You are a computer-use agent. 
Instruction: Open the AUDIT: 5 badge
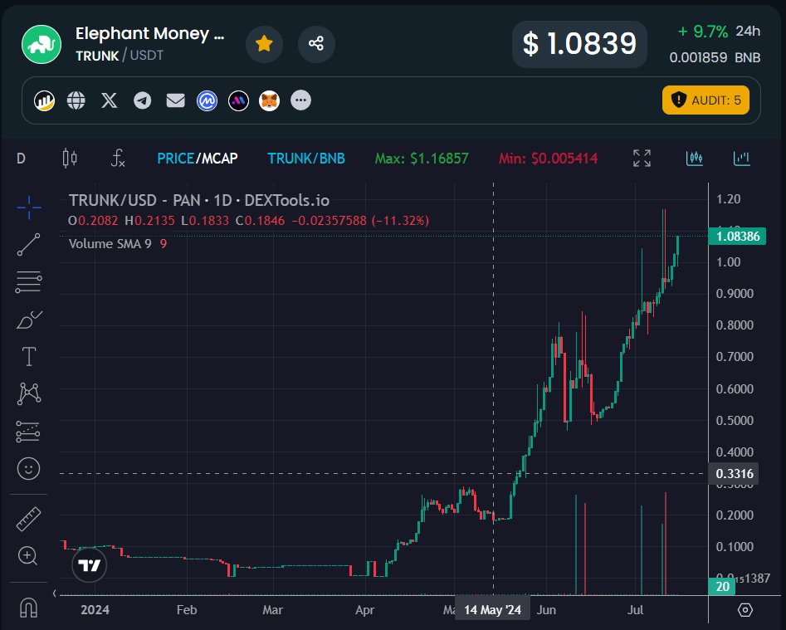coord(705,100)
